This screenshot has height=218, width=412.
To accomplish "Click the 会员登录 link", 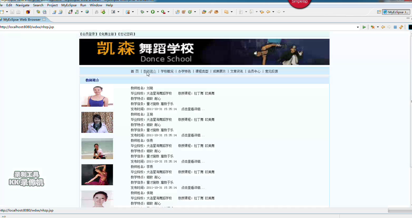I will [89, 34].
